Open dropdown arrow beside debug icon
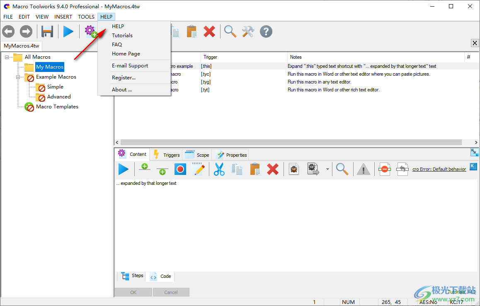Screen dimensions: 480x306 327,169
